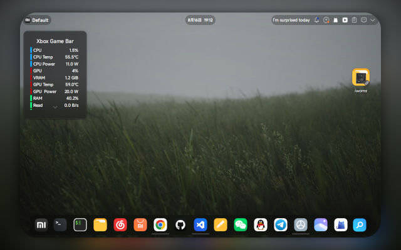This screenshot has height=250, width=401.
Task: Open the iworns desktop shortcut
Action: tap(361, 81)
